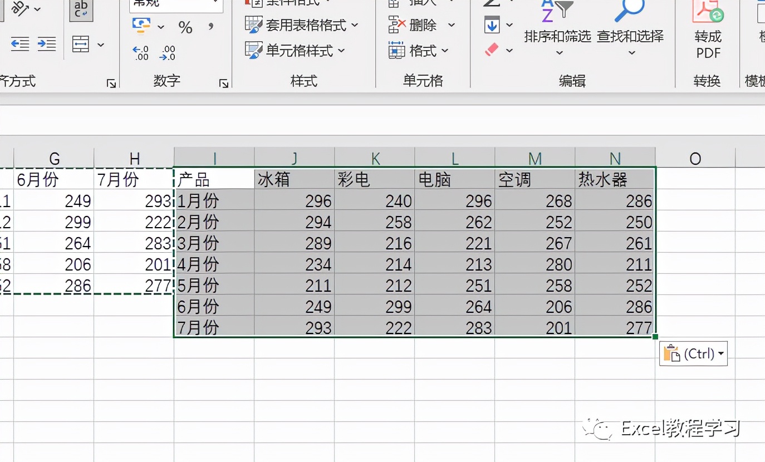Image resolution: width=765 pixels, height=462 pixels.
Task: Click the text orientation icon
Action: pyautogui.click(x=20, y=8)
